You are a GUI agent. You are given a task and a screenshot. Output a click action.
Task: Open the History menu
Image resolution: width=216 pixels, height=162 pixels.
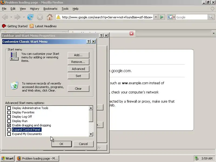point(35,9)
